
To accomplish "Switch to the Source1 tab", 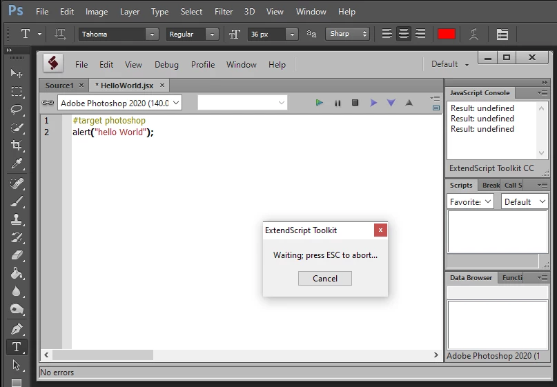I will [x=59, y=86].
